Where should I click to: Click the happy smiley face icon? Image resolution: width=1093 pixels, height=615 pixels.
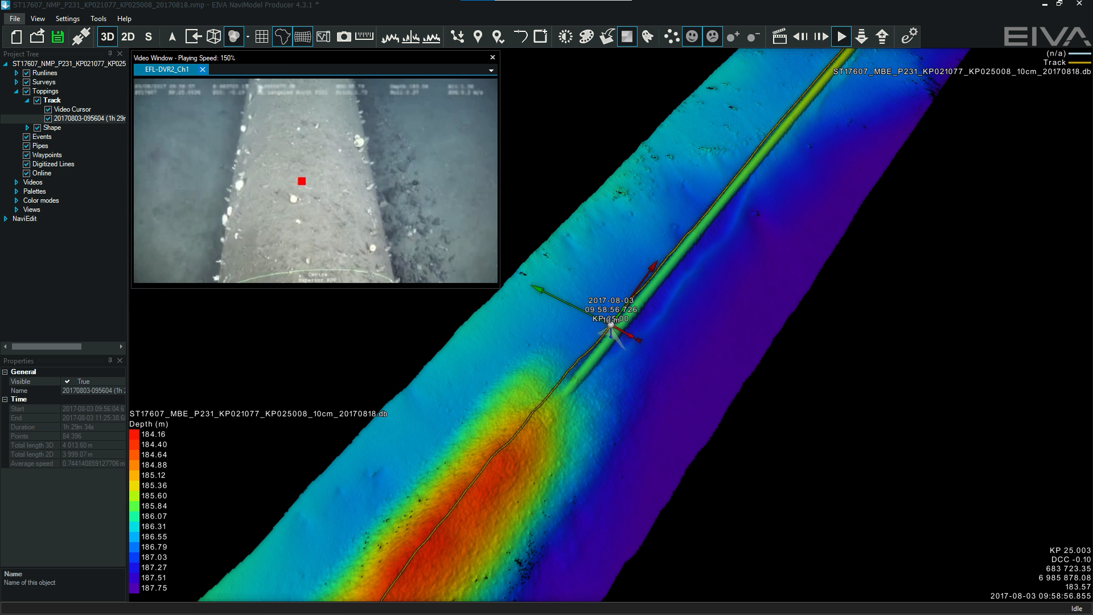click(x=692, y=37)
